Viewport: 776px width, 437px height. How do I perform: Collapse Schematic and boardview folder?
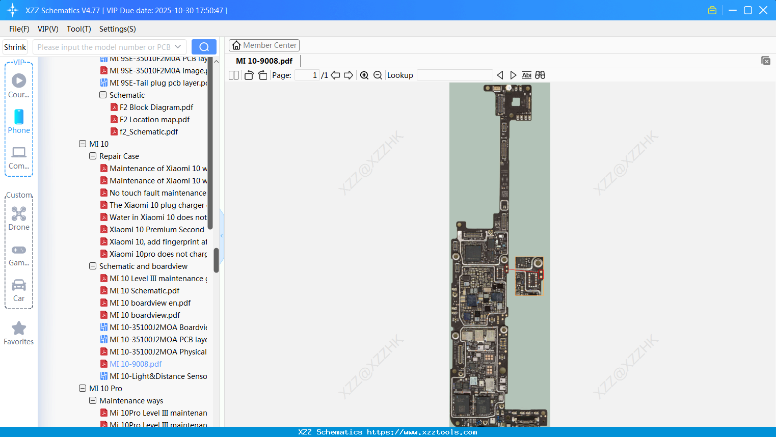coord(93,266)
